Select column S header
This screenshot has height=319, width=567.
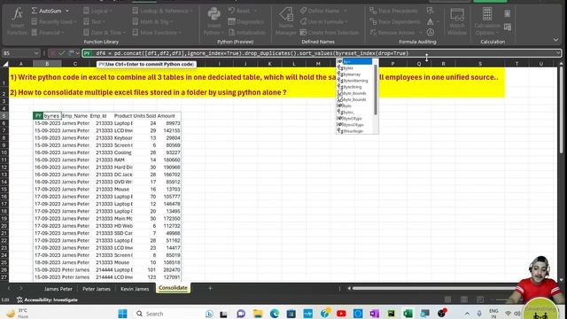pyautogui.click(x=480, y=64)
